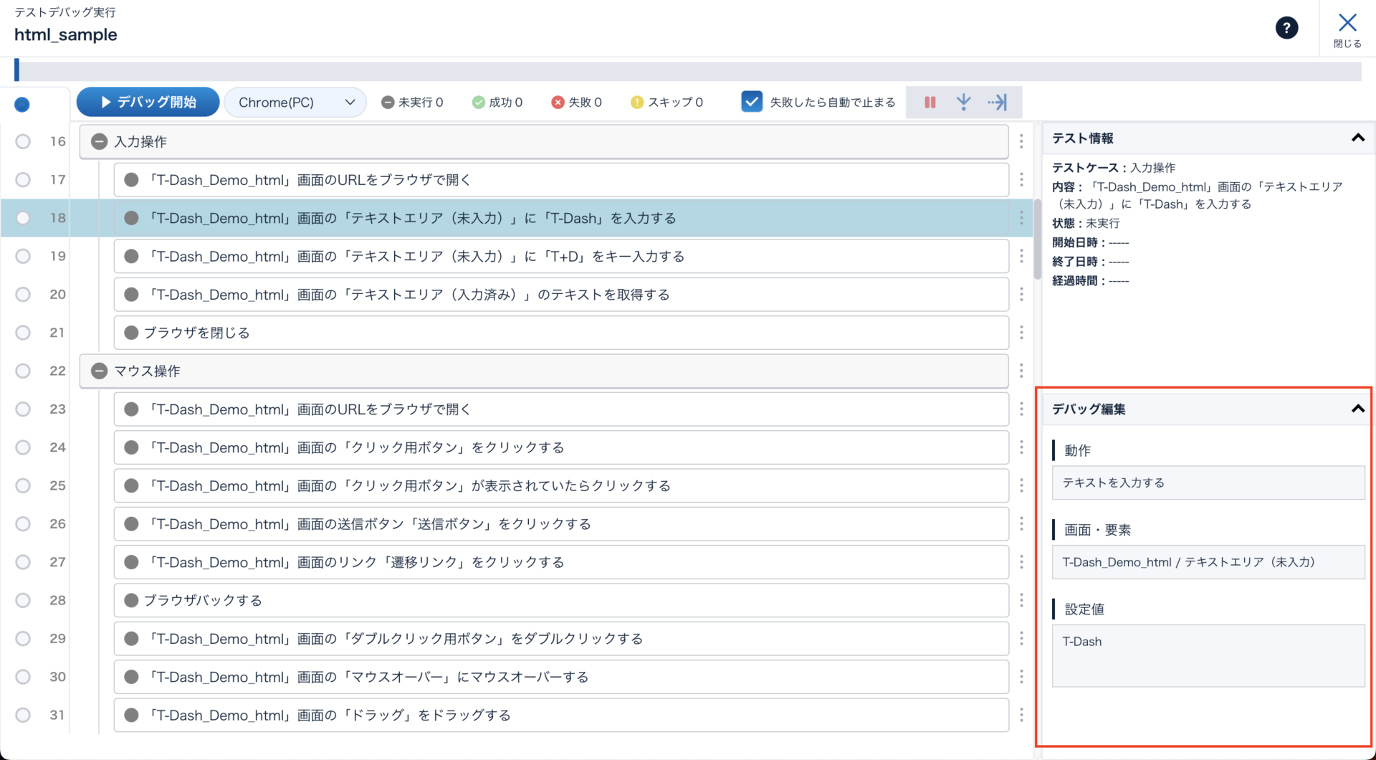This screenshot has width=1376, height=760.
Task: Open three-dot menu for 入力操作 row 16
Action: click(1021, 141)
